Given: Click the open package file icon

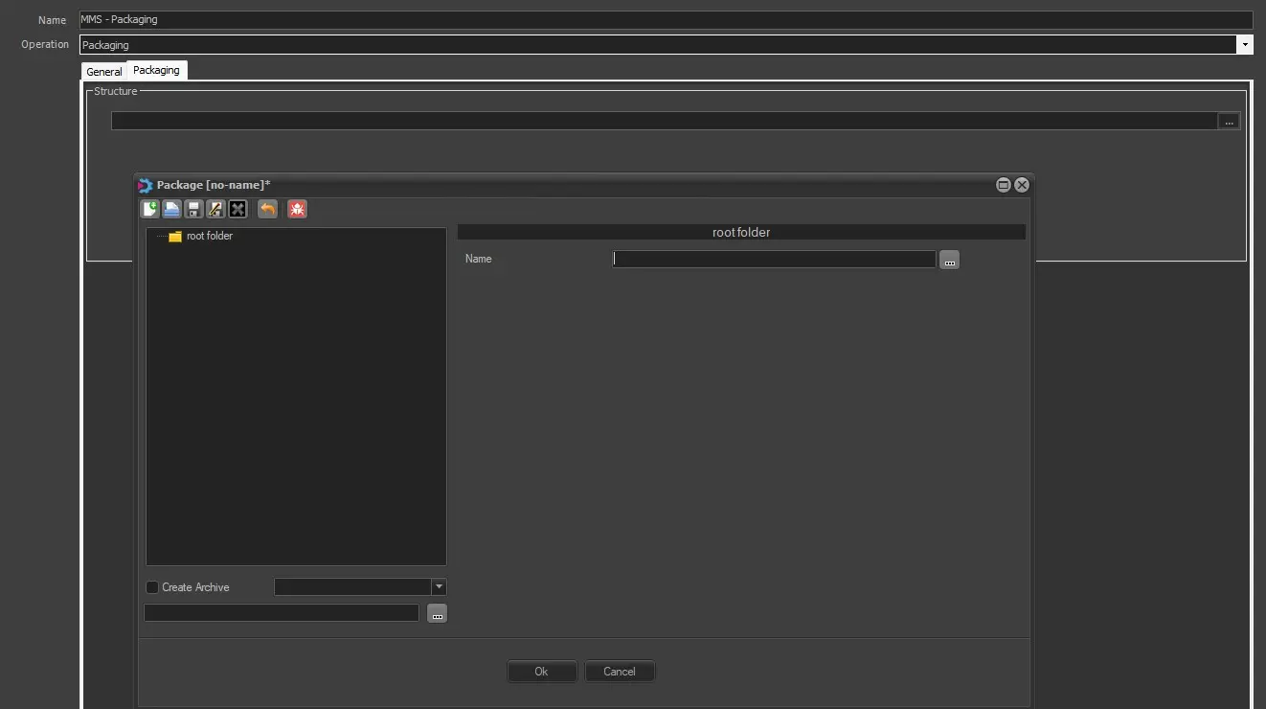Looking at the screenshot, I should 171,209.
